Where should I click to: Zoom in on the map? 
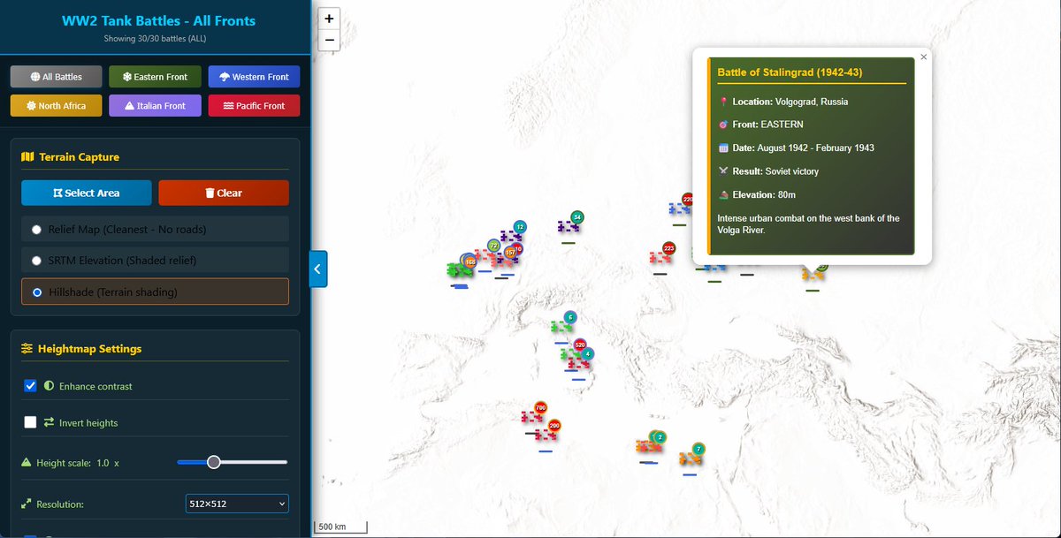pos(329,18)
